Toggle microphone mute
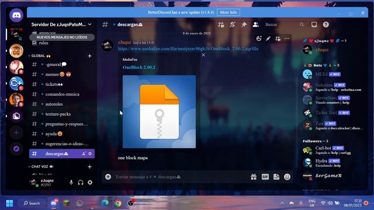 coord(71,183)
